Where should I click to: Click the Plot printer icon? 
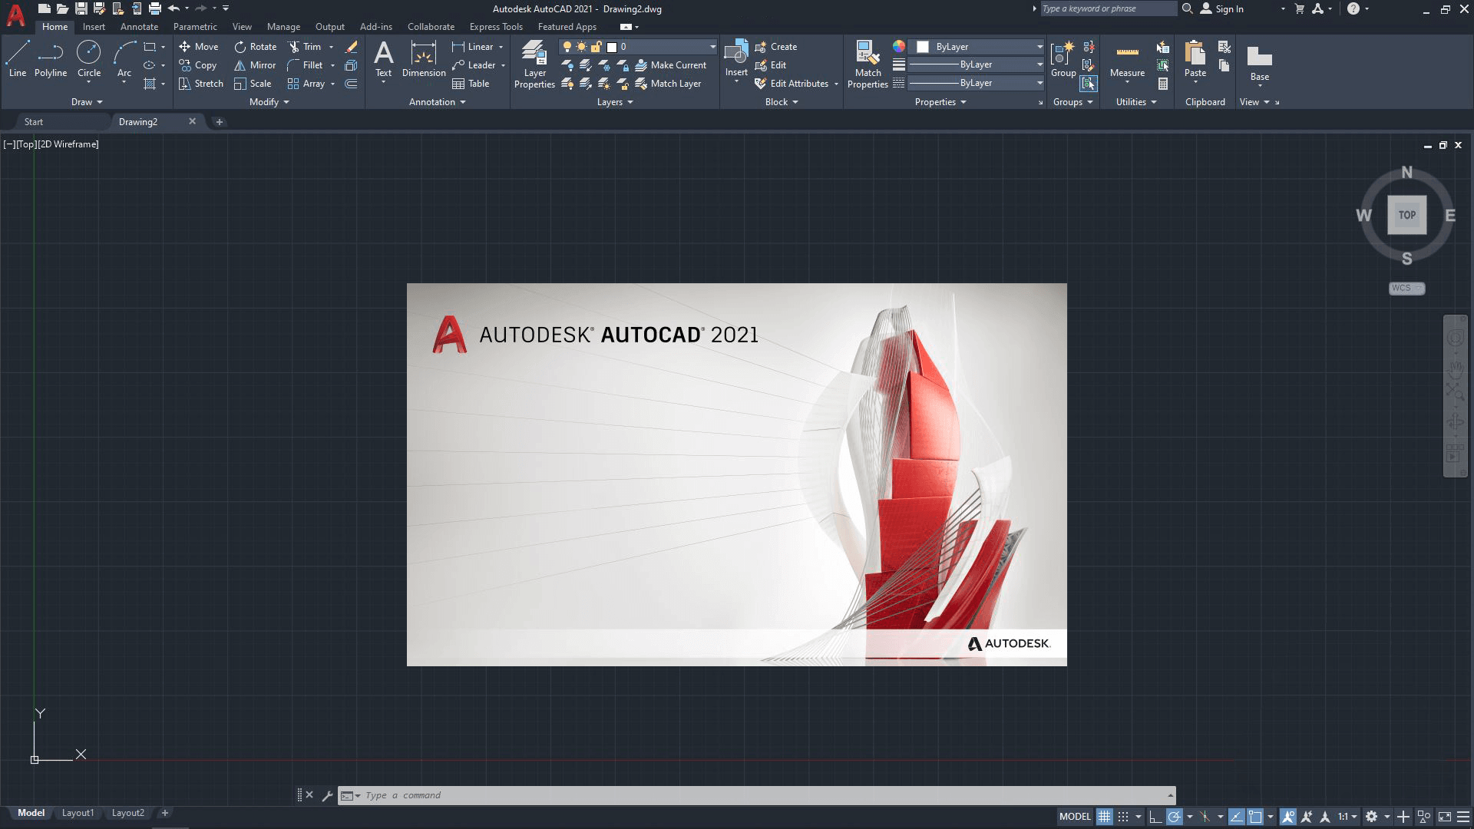click(154, 9)
